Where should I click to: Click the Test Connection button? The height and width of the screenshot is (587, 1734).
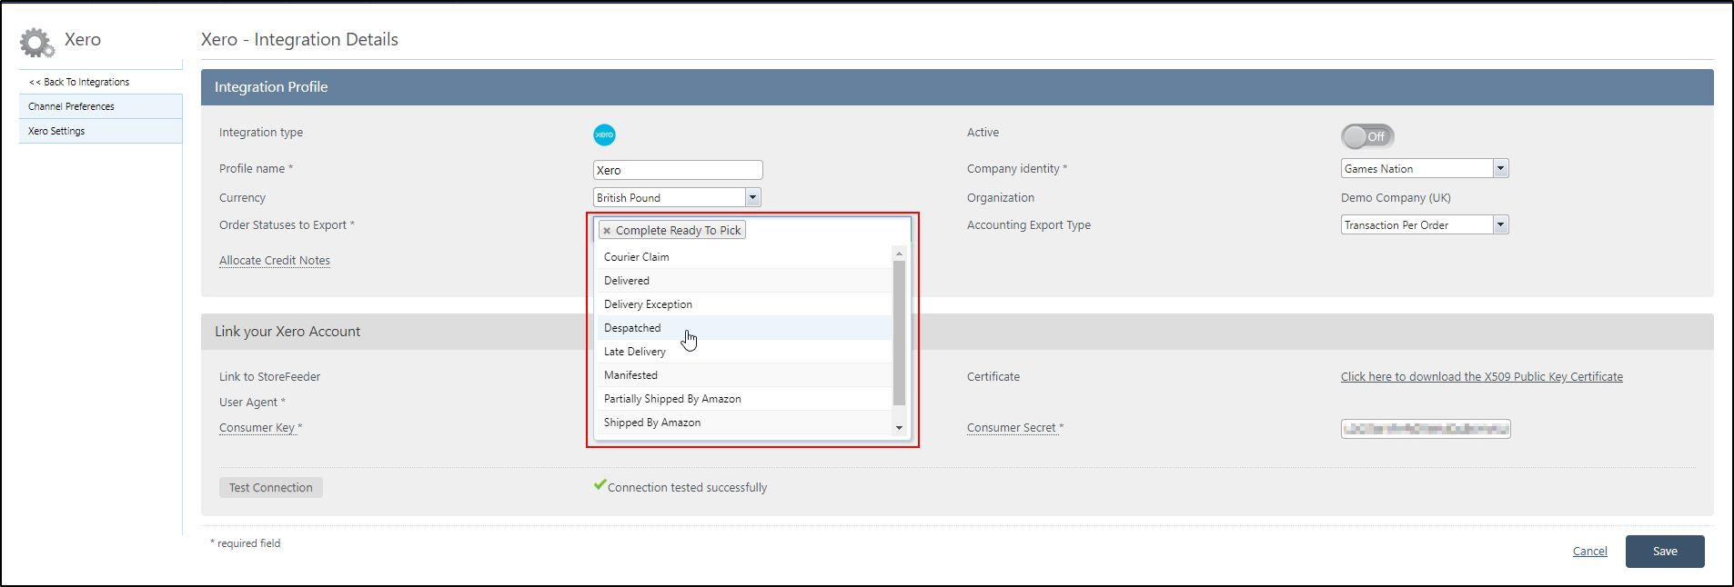click(x=271, y=488)
